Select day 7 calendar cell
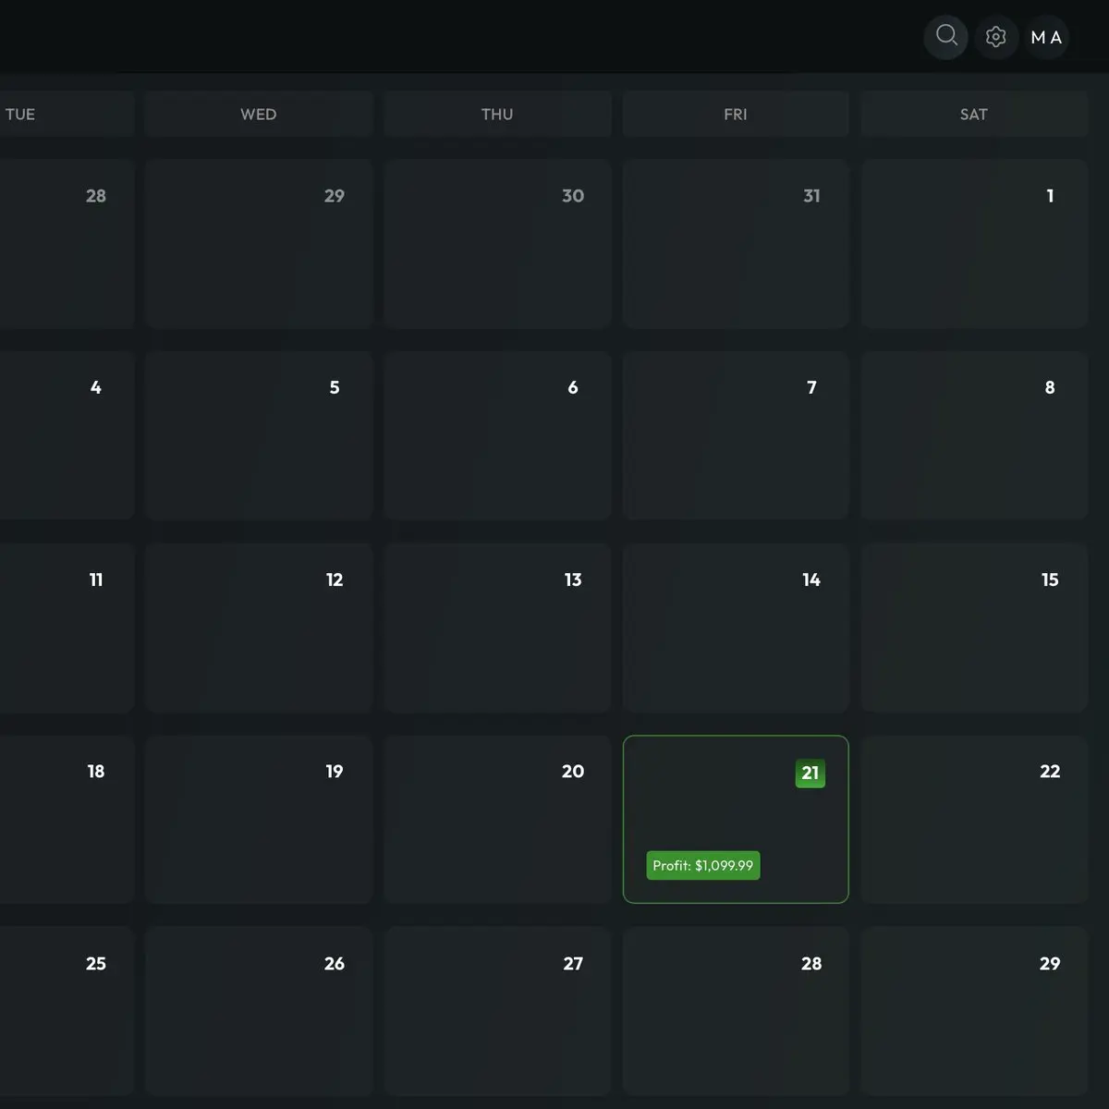Viewport: 1109px width, 1109px height. pyautogui.click(x=736, y=435)
